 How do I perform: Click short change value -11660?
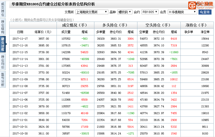coord(174,52)
